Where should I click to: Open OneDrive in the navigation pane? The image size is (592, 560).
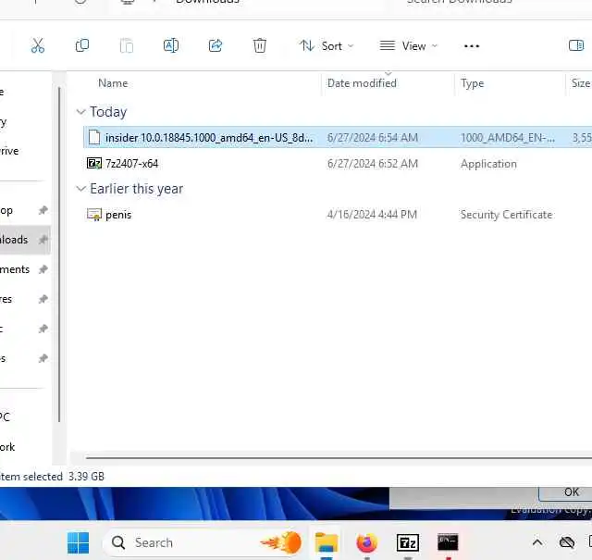[9, 151]
